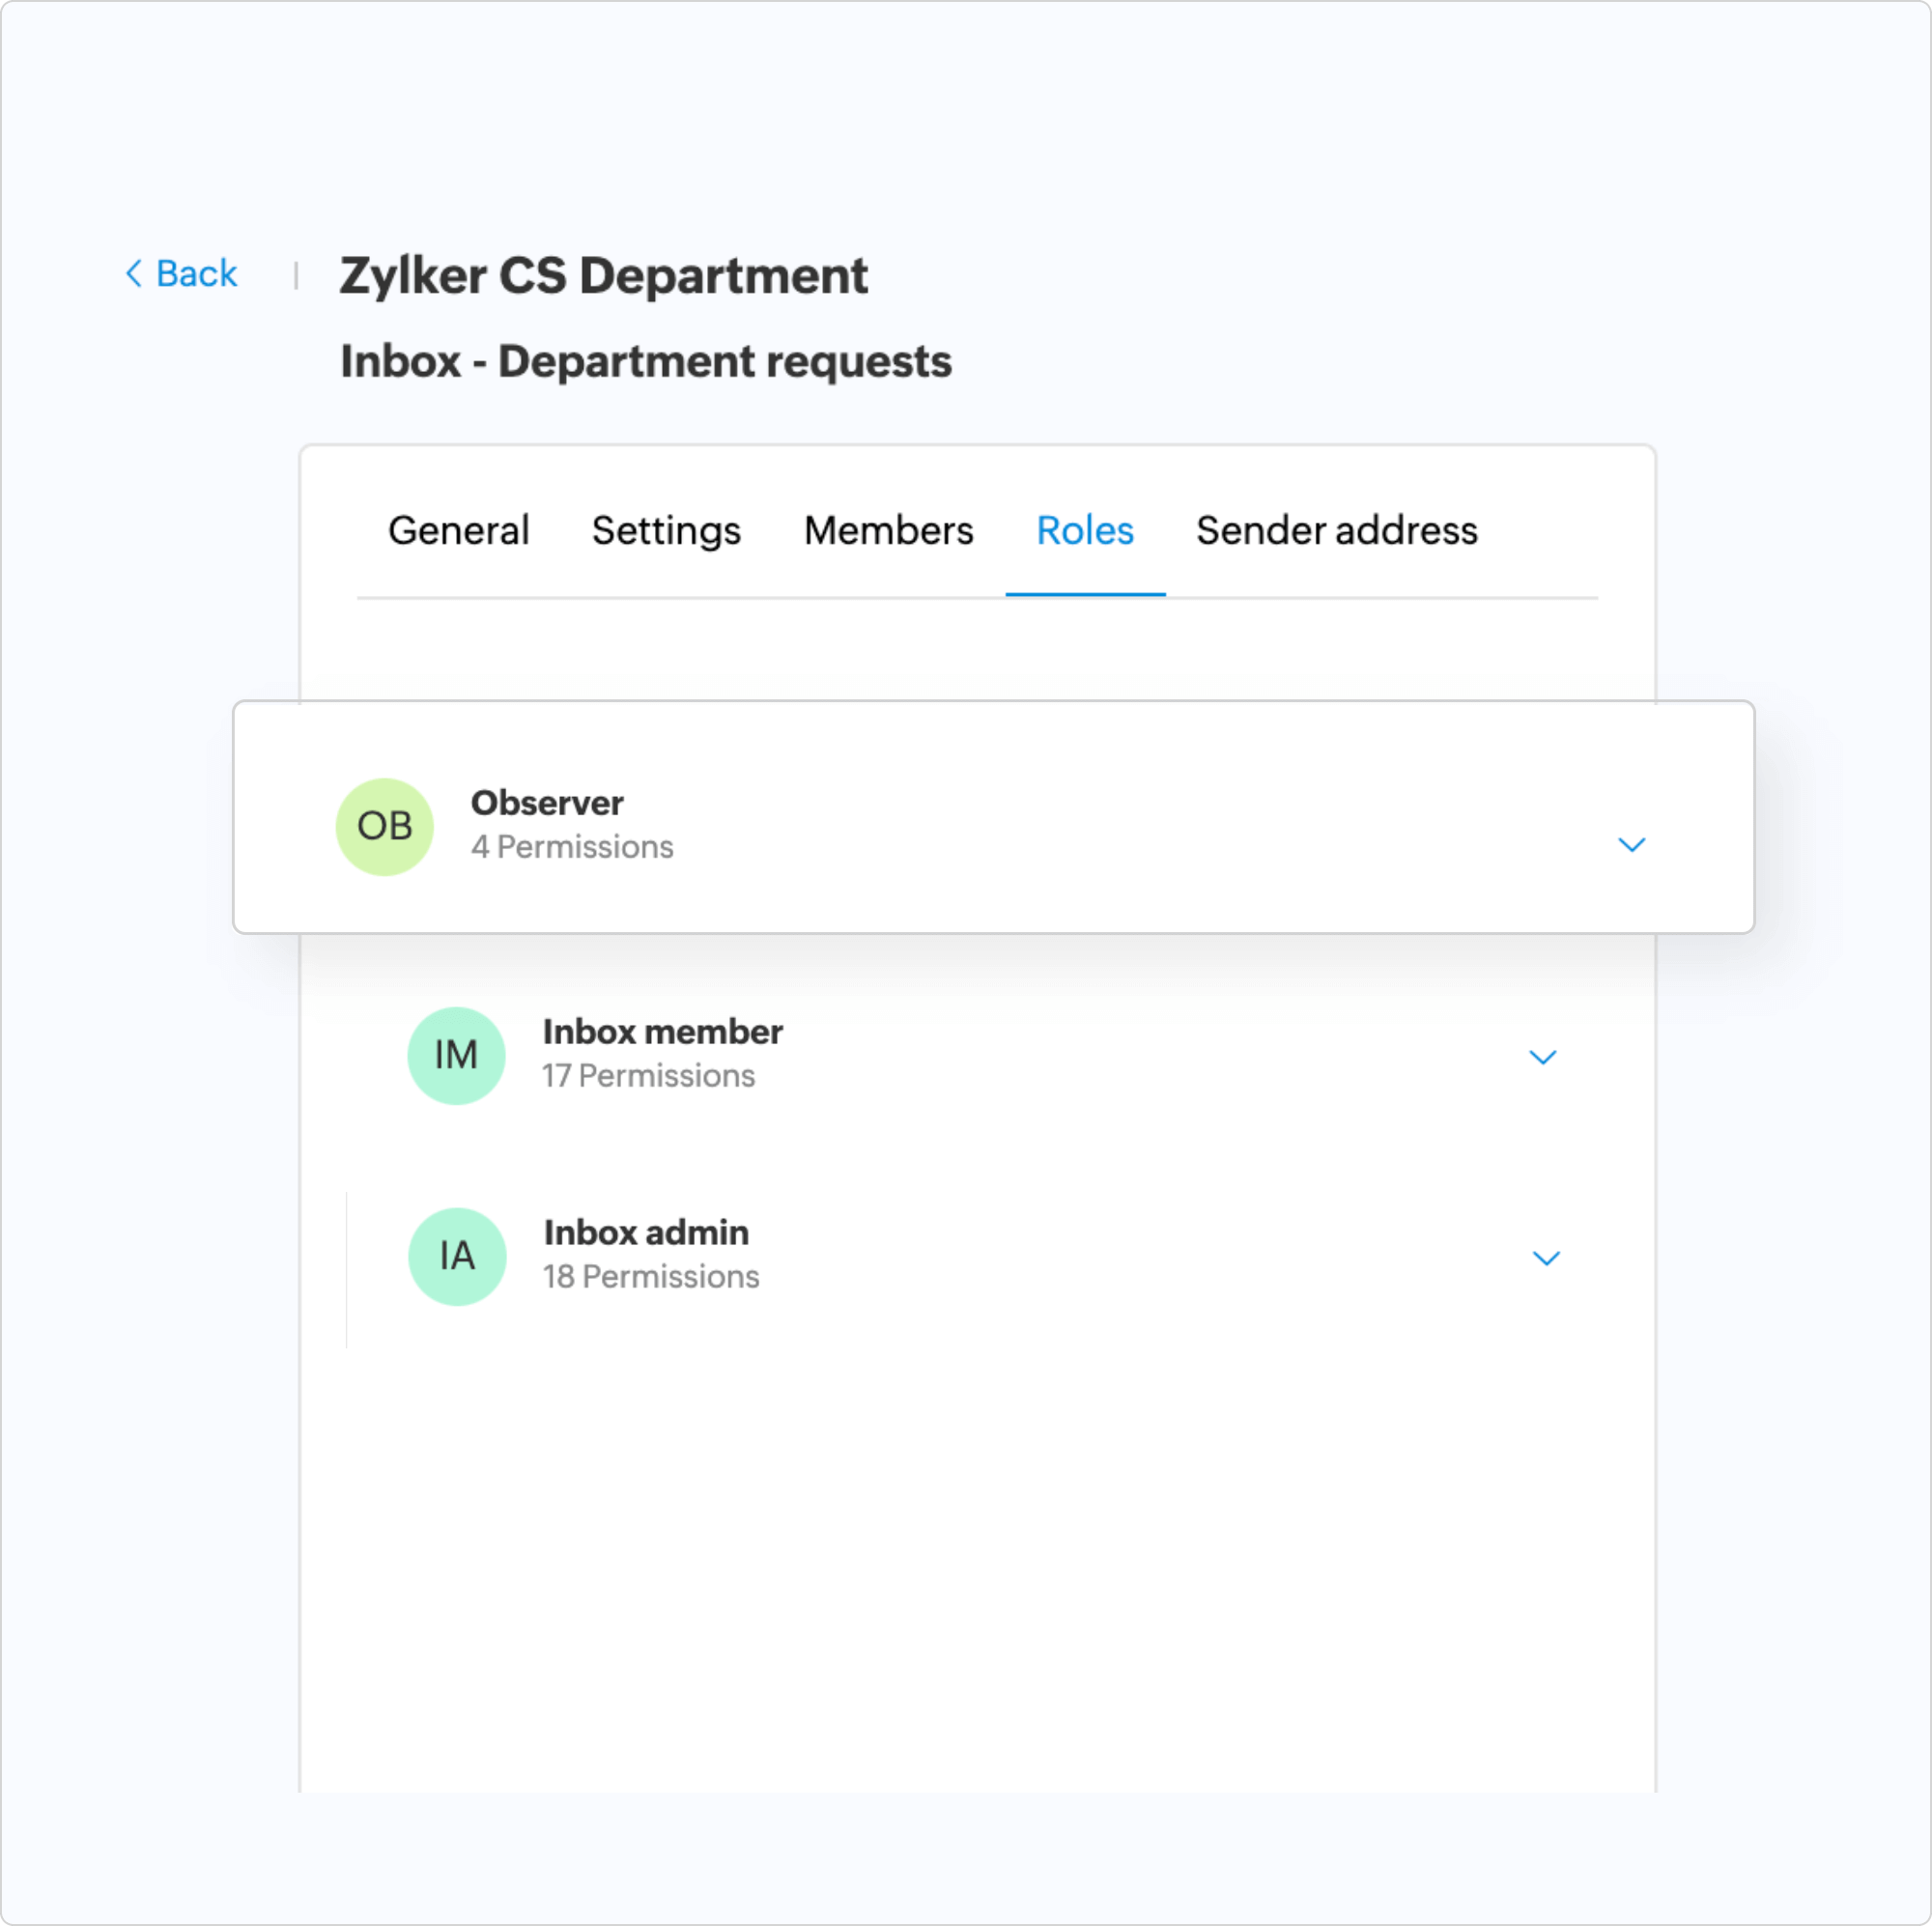Select the Inbox admin role row
Viewport: 1932px width, 1926px height.
tap(645, 1233)
